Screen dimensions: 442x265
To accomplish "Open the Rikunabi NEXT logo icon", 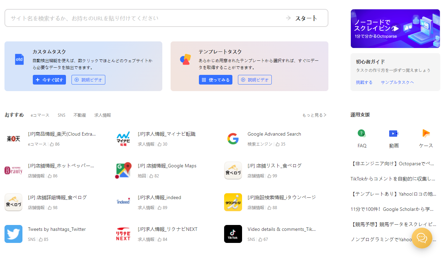I will pos(123,234).
